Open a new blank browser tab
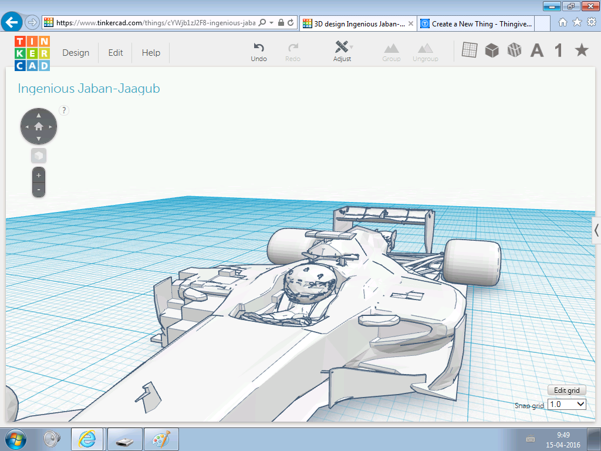The height and width of the screenshot is (451, 601). [542, 23]
